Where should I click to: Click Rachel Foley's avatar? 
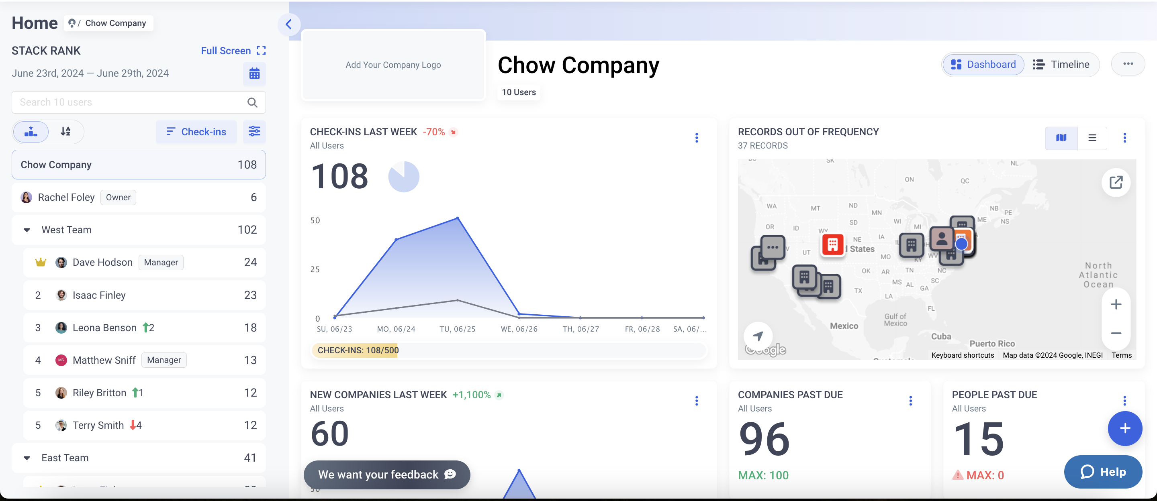pyautogui.click(x=27, y=198)
